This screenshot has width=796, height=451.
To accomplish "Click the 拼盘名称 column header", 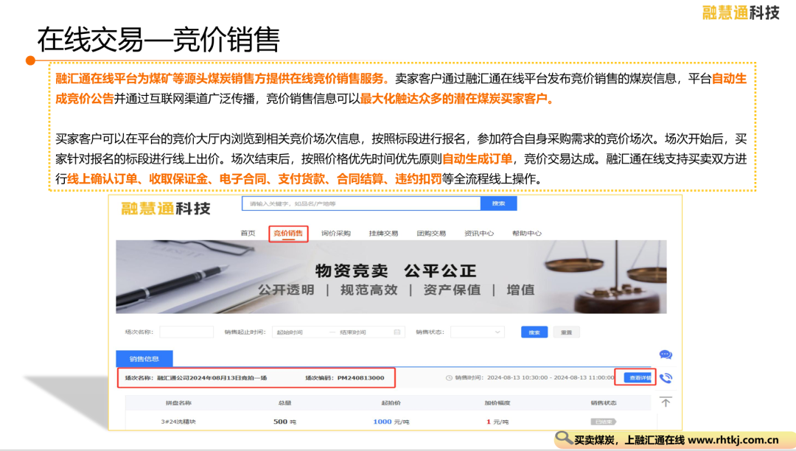I will point(178,403).
